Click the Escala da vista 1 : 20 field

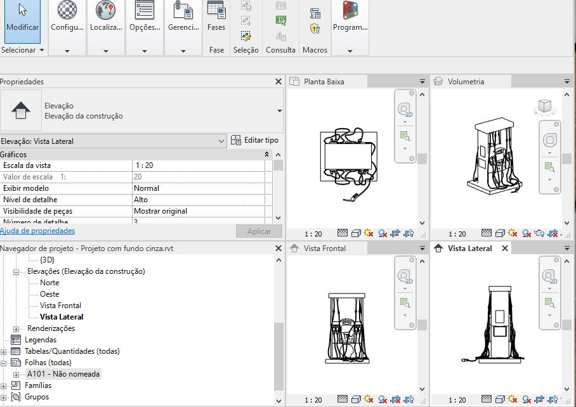[199, 165]
